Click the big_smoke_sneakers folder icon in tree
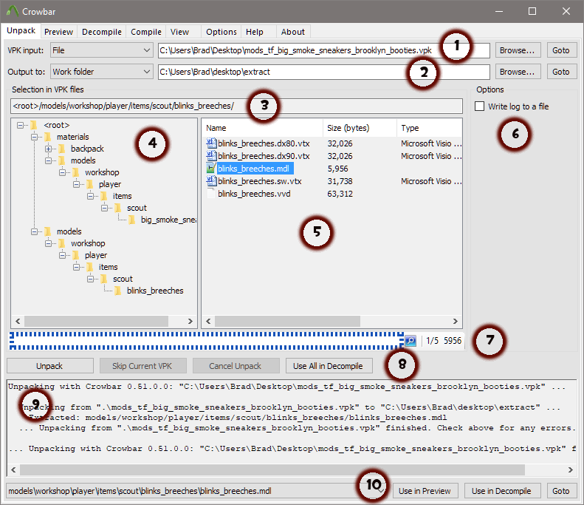The width and height of the screenshot is (584, 505). point(132,220)
